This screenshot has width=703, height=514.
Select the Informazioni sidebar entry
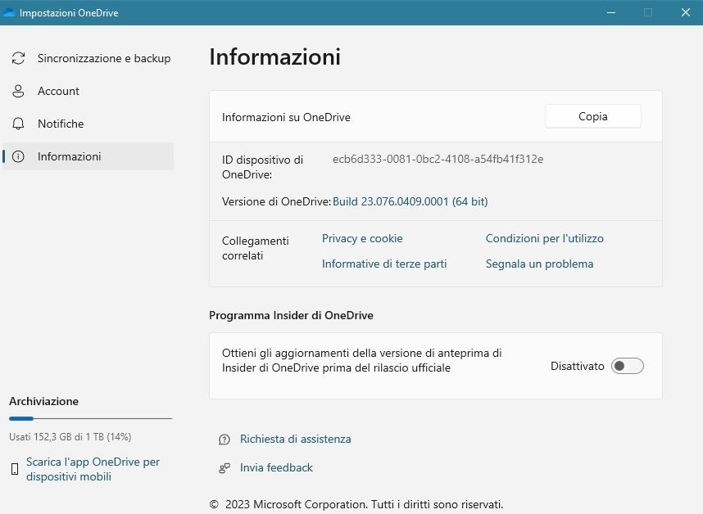pos(88,156)
